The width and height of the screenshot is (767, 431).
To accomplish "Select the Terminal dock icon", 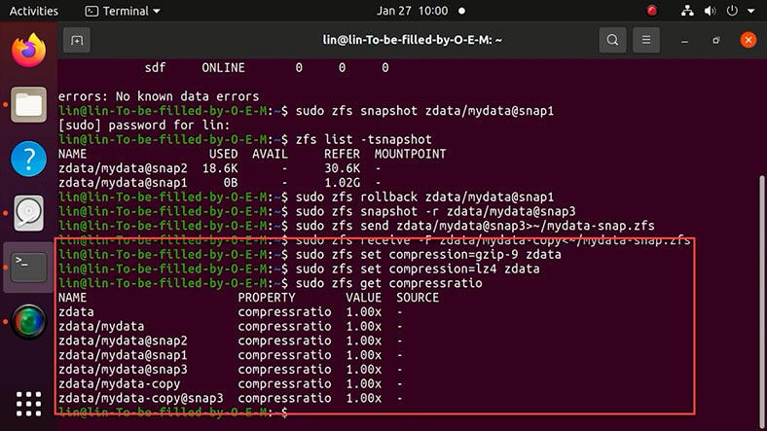I will tap(29, 268).
